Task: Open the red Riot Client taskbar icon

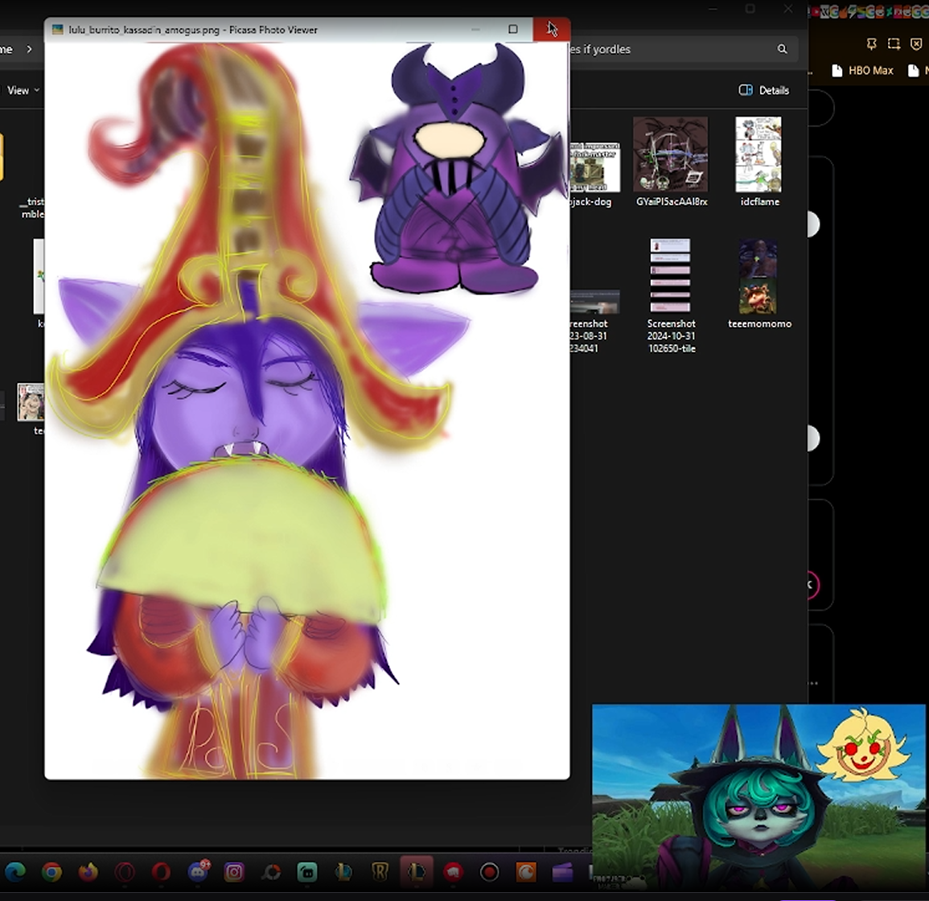Action: 454,872
